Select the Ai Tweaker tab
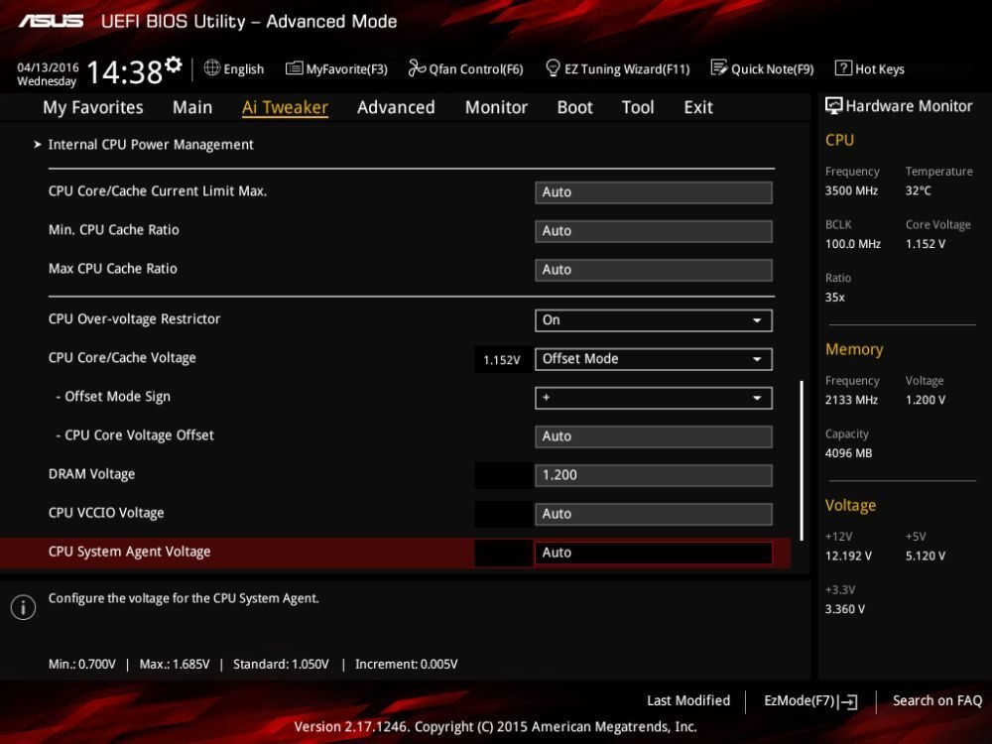The height and width of the screenshot is (744, 992). click(x=285, y=107)
